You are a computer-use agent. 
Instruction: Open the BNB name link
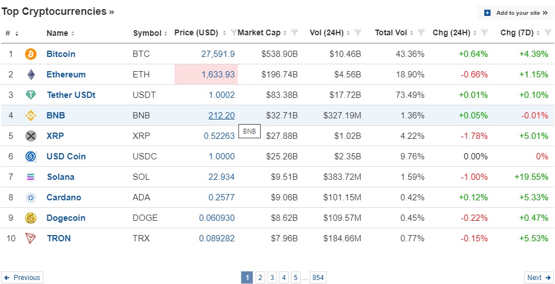[55, 116]
